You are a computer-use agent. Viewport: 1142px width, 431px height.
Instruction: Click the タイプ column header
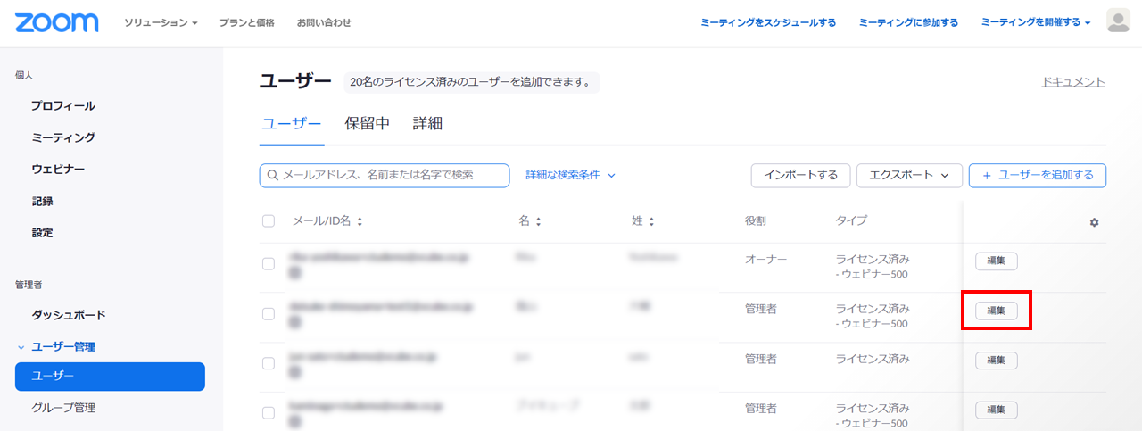click(851, 220)
